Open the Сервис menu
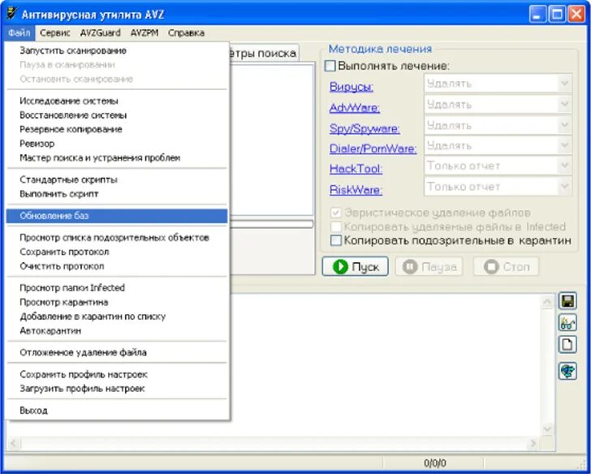Viewport: 591px width, 474px height. click(55, 33)
